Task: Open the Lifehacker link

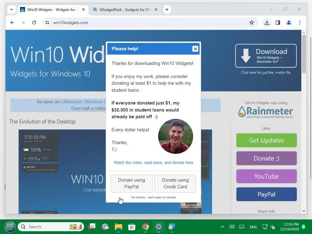Action: [71, 102]
